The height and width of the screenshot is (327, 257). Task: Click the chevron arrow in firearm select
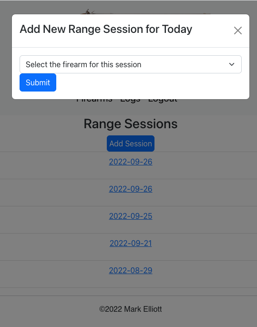coord(232,64)
